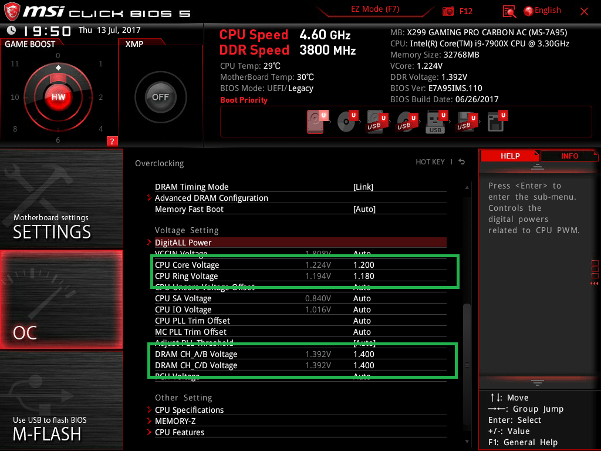Open the INFO tab

(569, 156)
